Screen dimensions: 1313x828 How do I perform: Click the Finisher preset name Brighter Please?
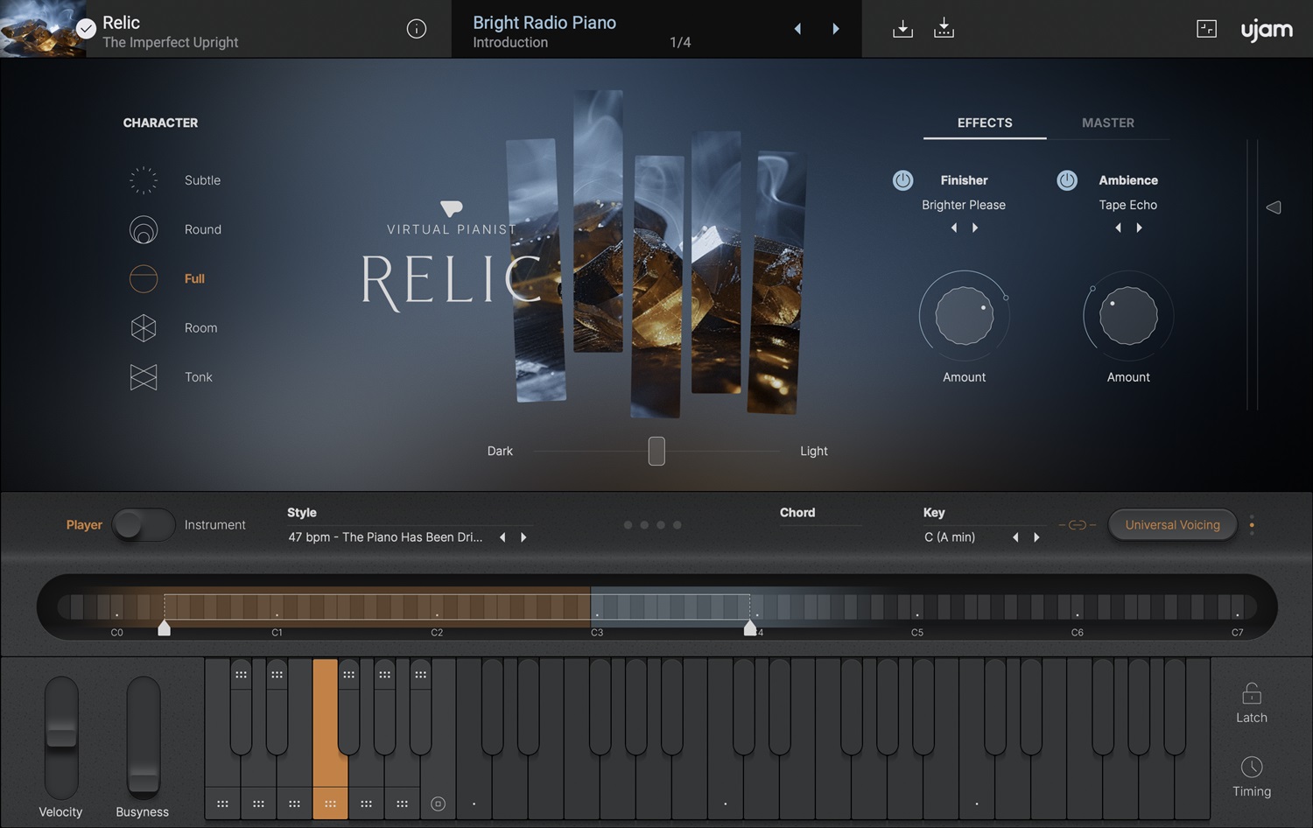point(964,205)
